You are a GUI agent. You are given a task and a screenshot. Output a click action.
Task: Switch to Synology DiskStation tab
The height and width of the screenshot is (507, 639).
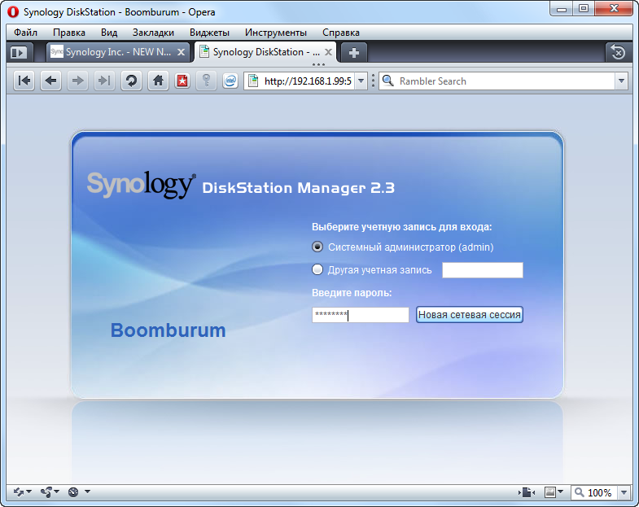click(x=265, y=52)
